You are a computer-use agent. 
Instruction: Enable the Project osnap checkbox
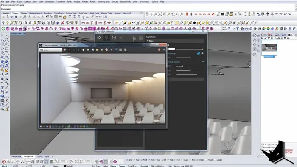click(x=206, y=160)
